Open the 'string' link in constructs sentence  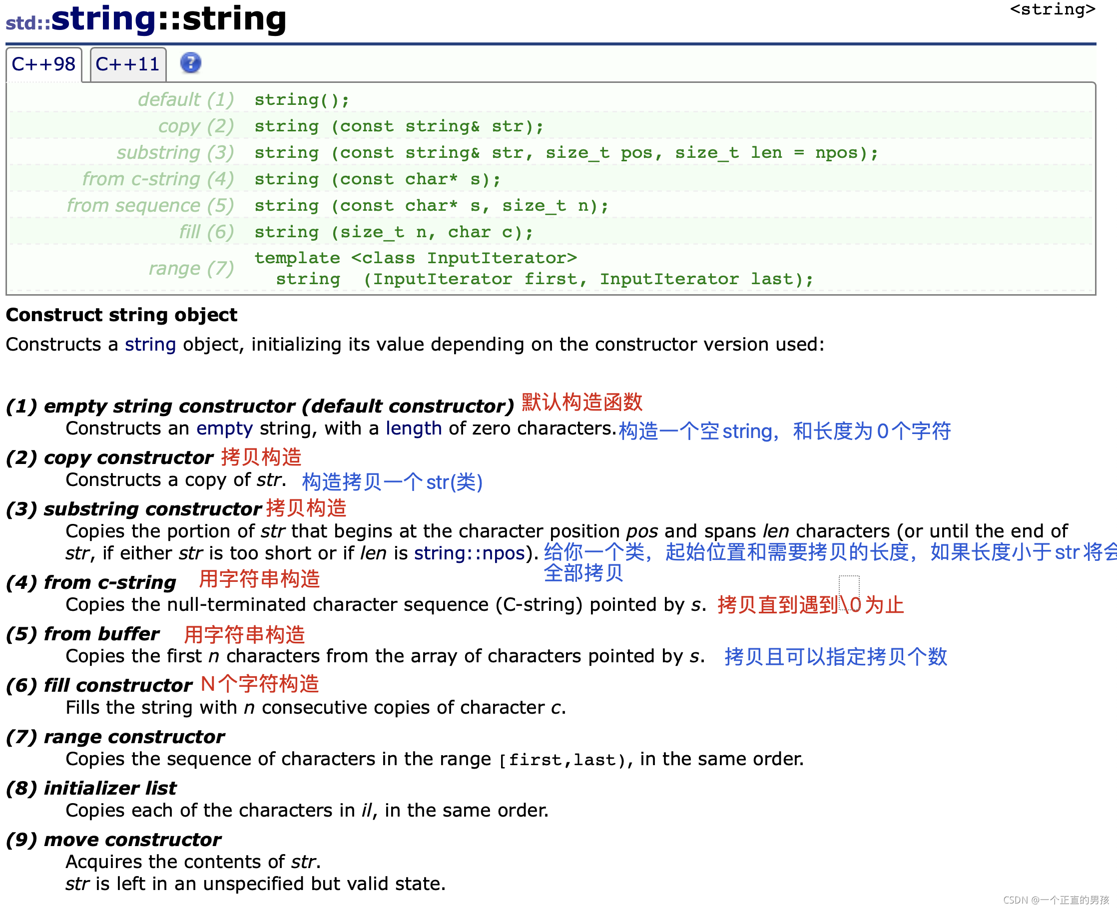(x=150, y=345)
